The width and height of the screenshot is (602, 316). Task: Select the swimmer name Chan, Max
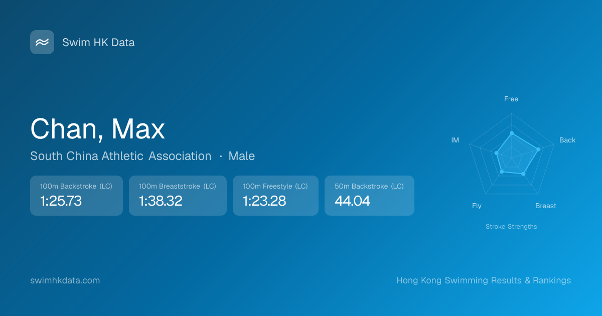click(x=97, y=129)
